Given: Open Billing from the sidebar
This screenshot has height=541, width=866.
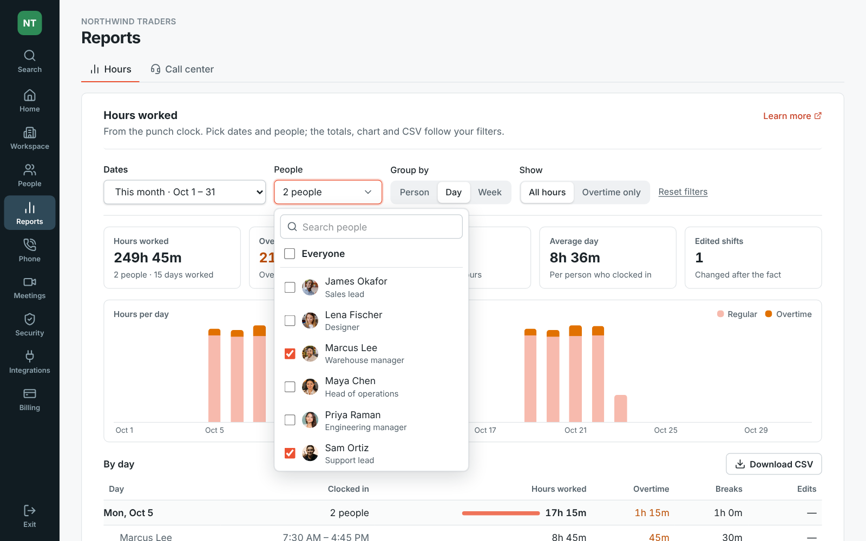Looking at the screenshot, I should pos(30,400).
